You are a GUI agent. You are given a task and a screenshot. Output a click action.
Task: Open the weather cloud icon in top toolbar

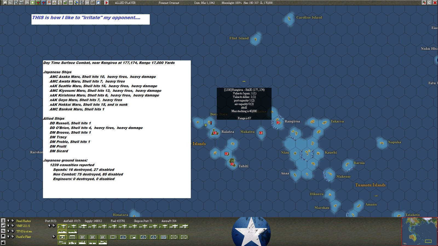click(98, 3)
